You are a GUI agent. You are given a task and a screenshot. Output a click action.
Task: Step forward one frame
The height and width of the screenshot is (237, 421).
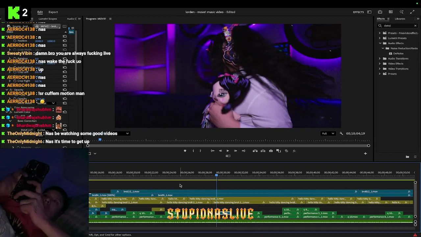pyautogui.click(x=235, y=151)
